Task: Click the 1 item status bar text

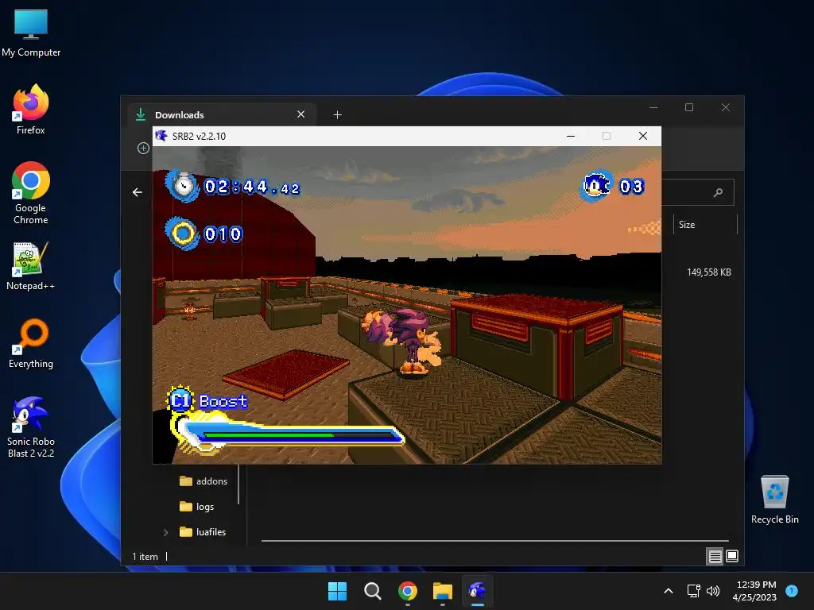Action: (145, 557)
